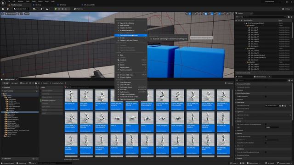
Task: Toggle viewport grid snapping icon
Action: (x=206, y=14)
